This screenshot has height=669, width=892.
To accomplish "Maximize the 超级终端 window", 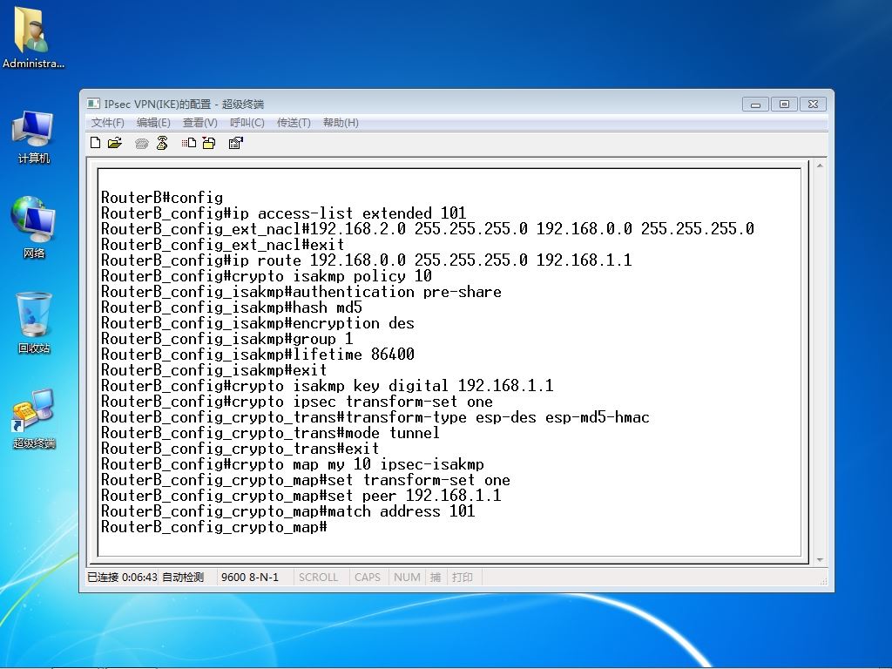I will pos(784,105).
